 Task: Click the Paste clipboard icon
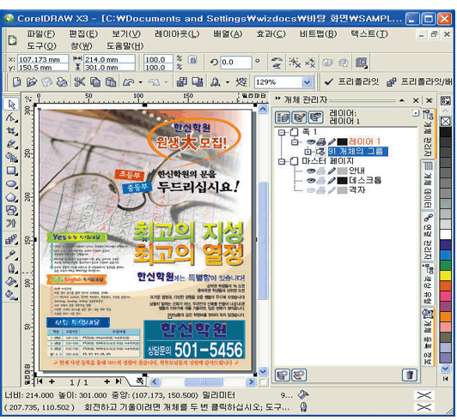[x=111, y=82]
